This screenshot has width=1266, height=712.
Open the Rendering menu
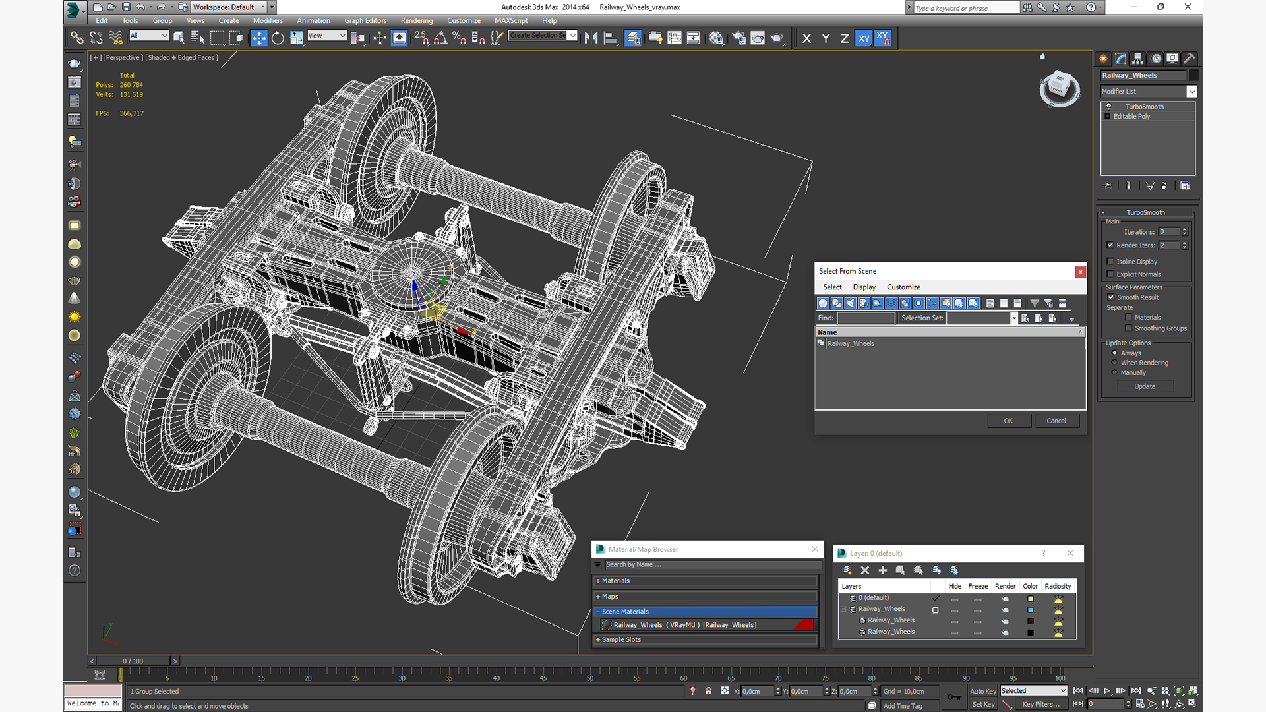pos(416,20)
